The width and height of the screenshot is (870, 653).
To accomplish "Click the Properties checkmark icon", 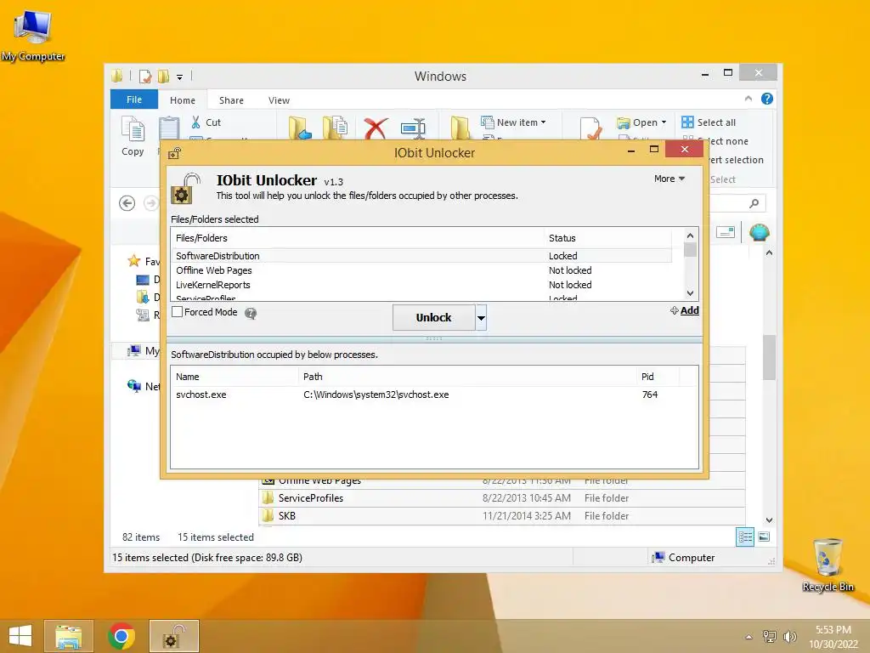I will (x=590, y=129).
